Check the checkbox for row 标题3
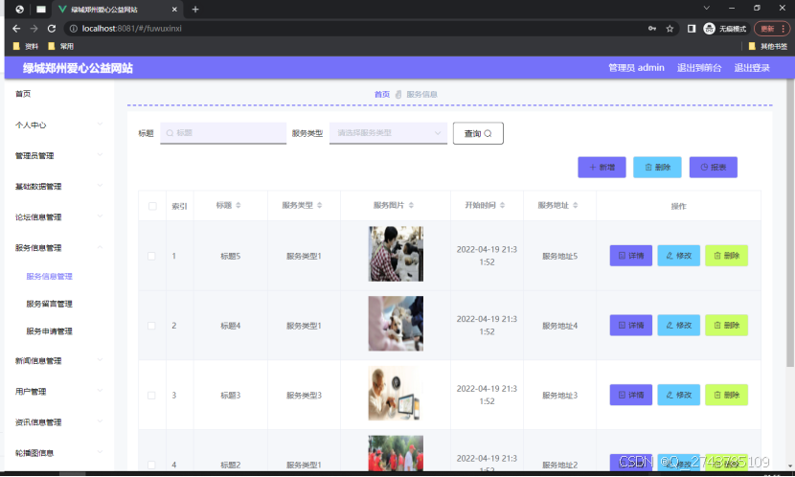The image size is (795, 477). [x=151, y=396]
